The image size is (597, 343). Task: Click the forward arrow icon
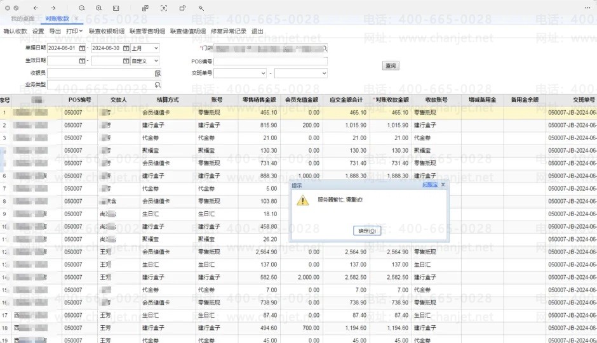click(53, 8)
